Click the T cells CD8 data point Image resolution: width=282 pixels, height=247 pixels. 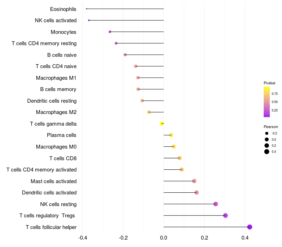click(x=180, y=158)
